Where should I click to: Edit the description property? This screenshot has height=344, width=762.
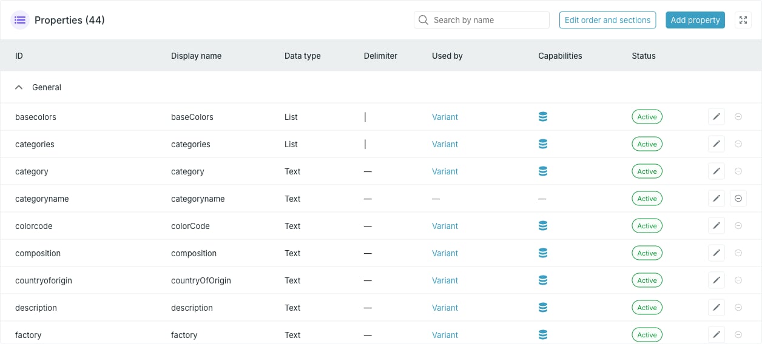(x=716, y=308)
